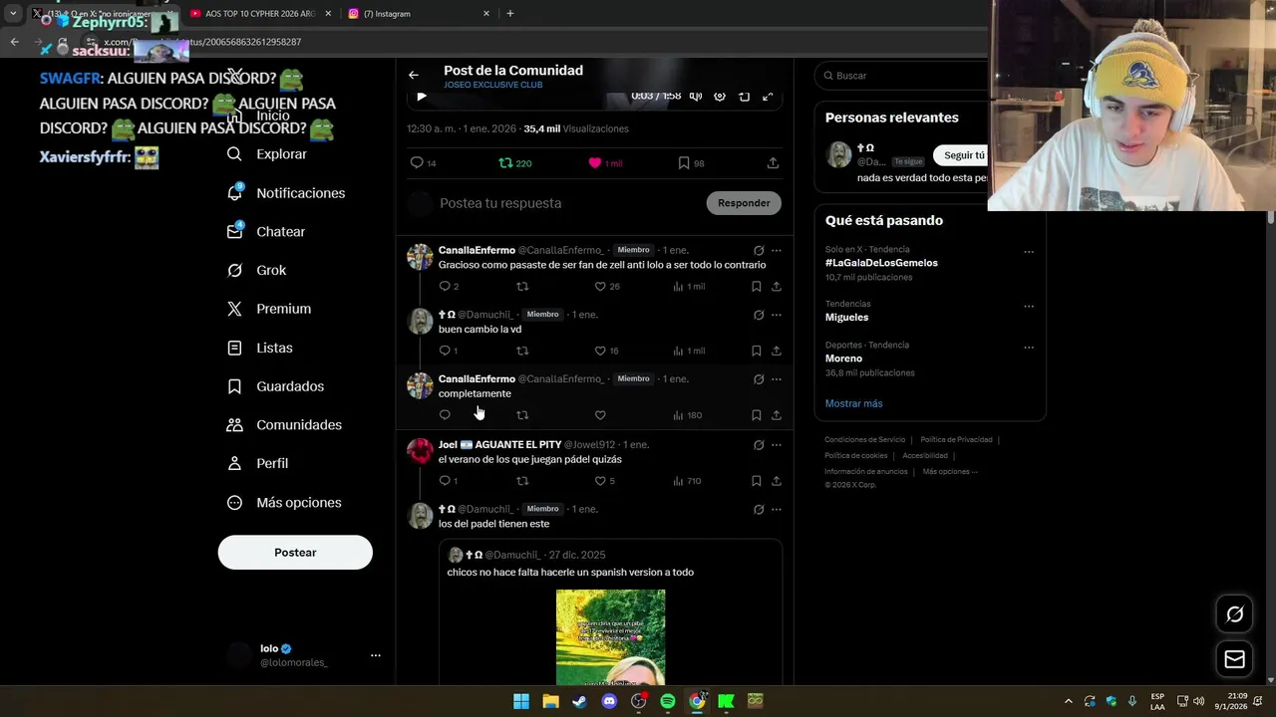Click the Seguir tú button
The width and height of the screenshot is (1276, 717).
962,155
